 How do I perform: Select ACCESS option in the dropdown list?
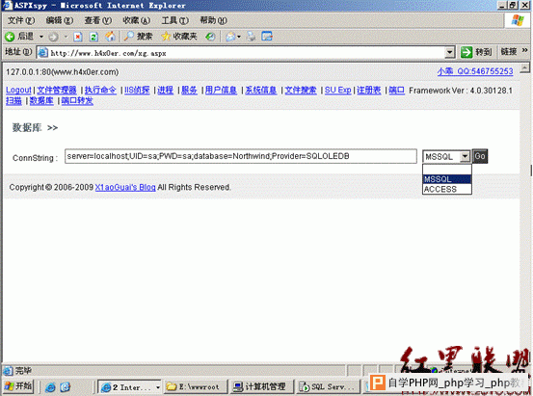[447, 189]
